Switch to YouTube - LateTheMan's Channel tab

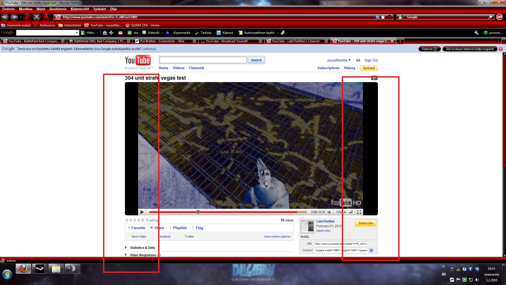click(x=297, y=41)
